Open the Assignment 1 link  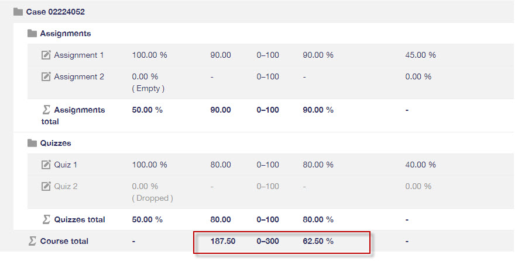pyautogui.click(x=79, y=55)
